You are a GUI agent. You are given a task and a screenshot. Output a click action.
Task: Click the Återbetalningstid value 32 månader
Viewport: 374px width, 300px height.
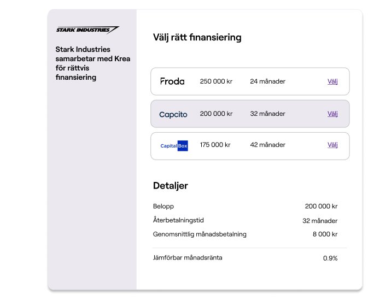pyautogui.click(x=320, y=221)
